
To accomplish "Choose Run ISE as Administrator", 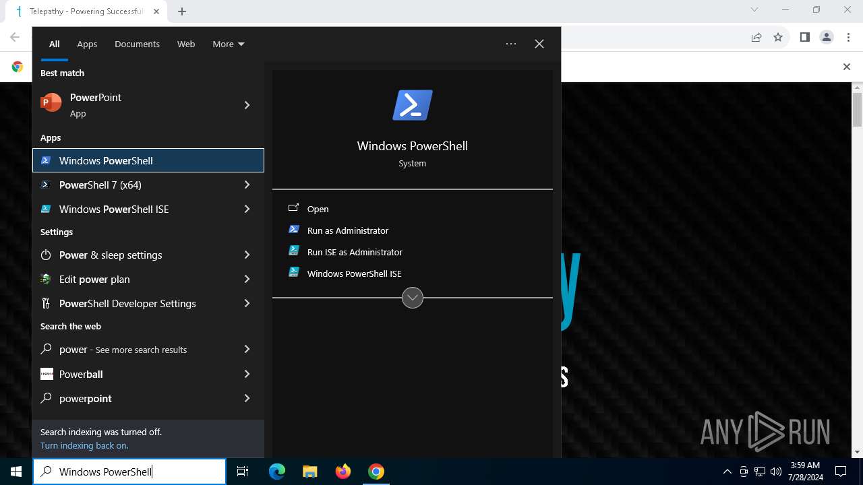I will click(413, 252).
